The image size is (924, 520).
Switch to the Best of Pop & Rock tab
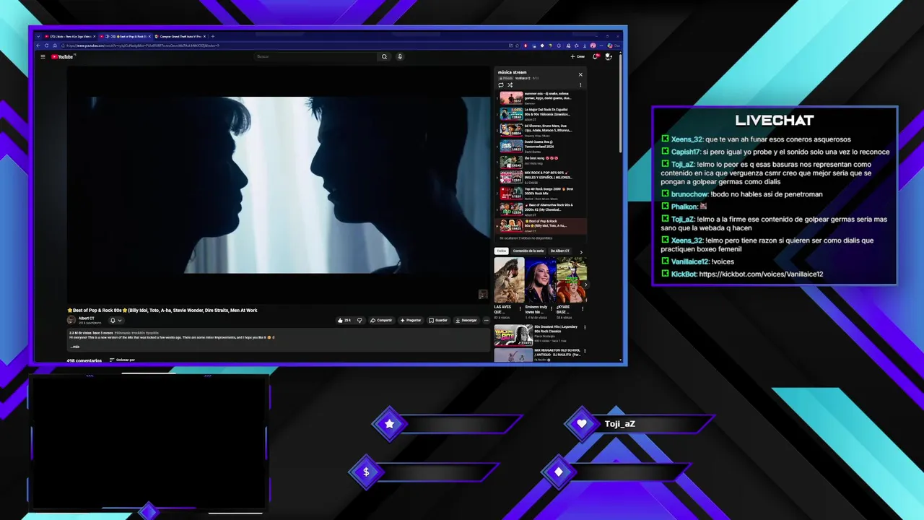tap(125, 36)
